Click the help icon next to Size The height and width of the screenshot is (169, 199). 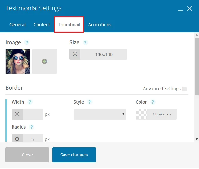coord(85,43)
